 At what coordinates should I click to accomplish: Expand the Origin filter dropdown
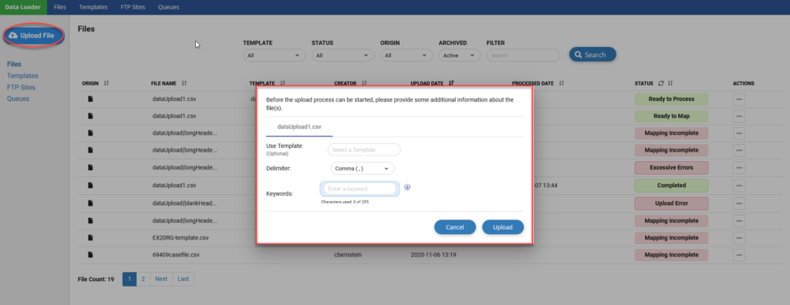(406, 55)
